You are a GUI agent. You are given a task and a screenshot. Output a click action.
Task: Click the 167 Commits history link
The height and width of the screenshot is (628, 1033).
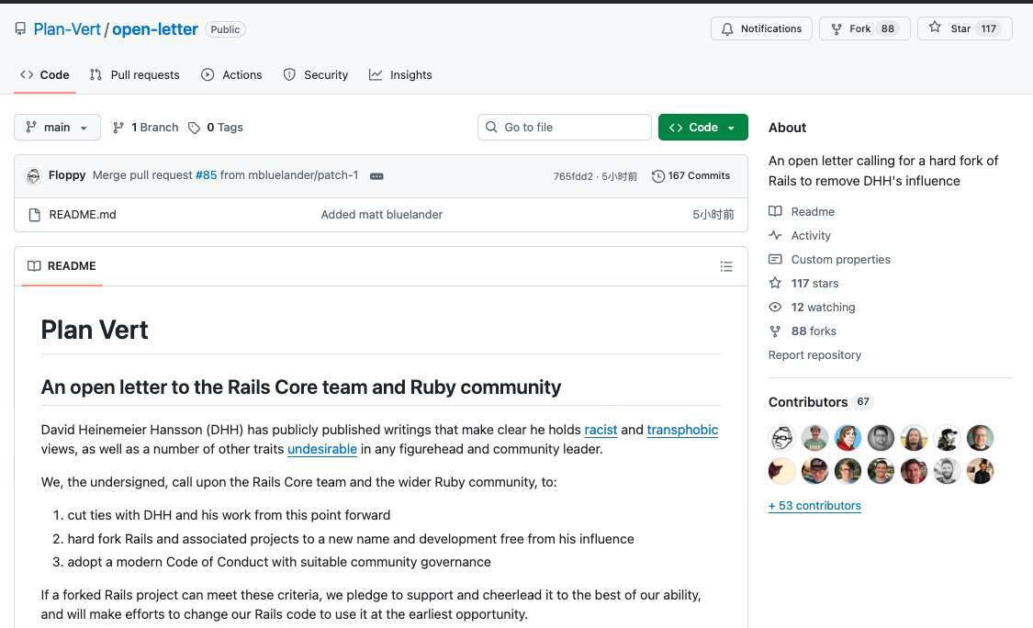[x=691, y=176]
